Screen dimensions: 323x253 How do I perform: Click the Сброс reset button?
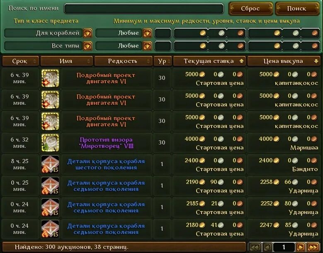250,8
